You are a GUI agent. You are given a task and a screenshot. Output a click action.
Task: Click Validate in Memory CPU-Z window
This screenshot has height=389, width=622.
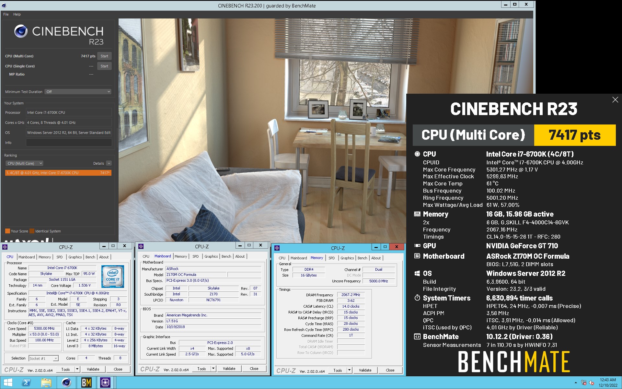pos(365,370)
